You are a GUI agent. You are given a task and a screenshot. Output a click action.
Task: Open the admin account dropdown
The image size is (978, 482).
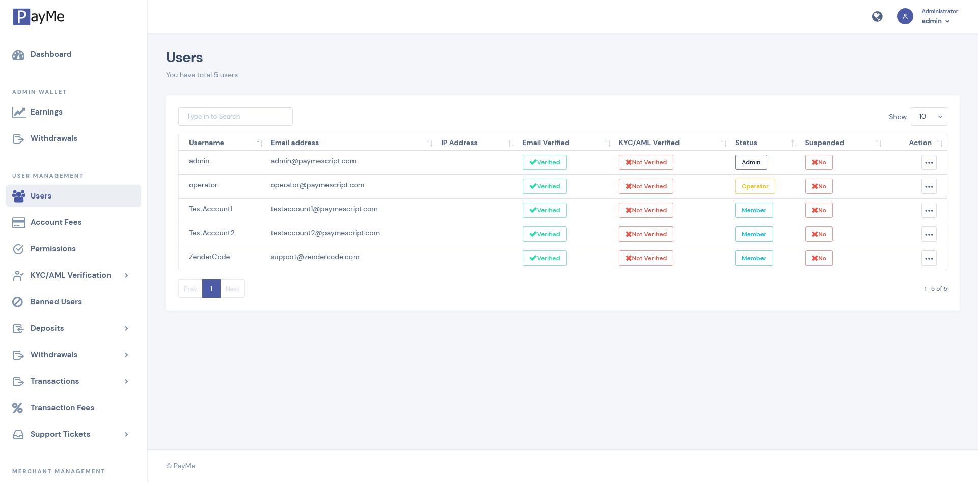click(x=935, y=21)
